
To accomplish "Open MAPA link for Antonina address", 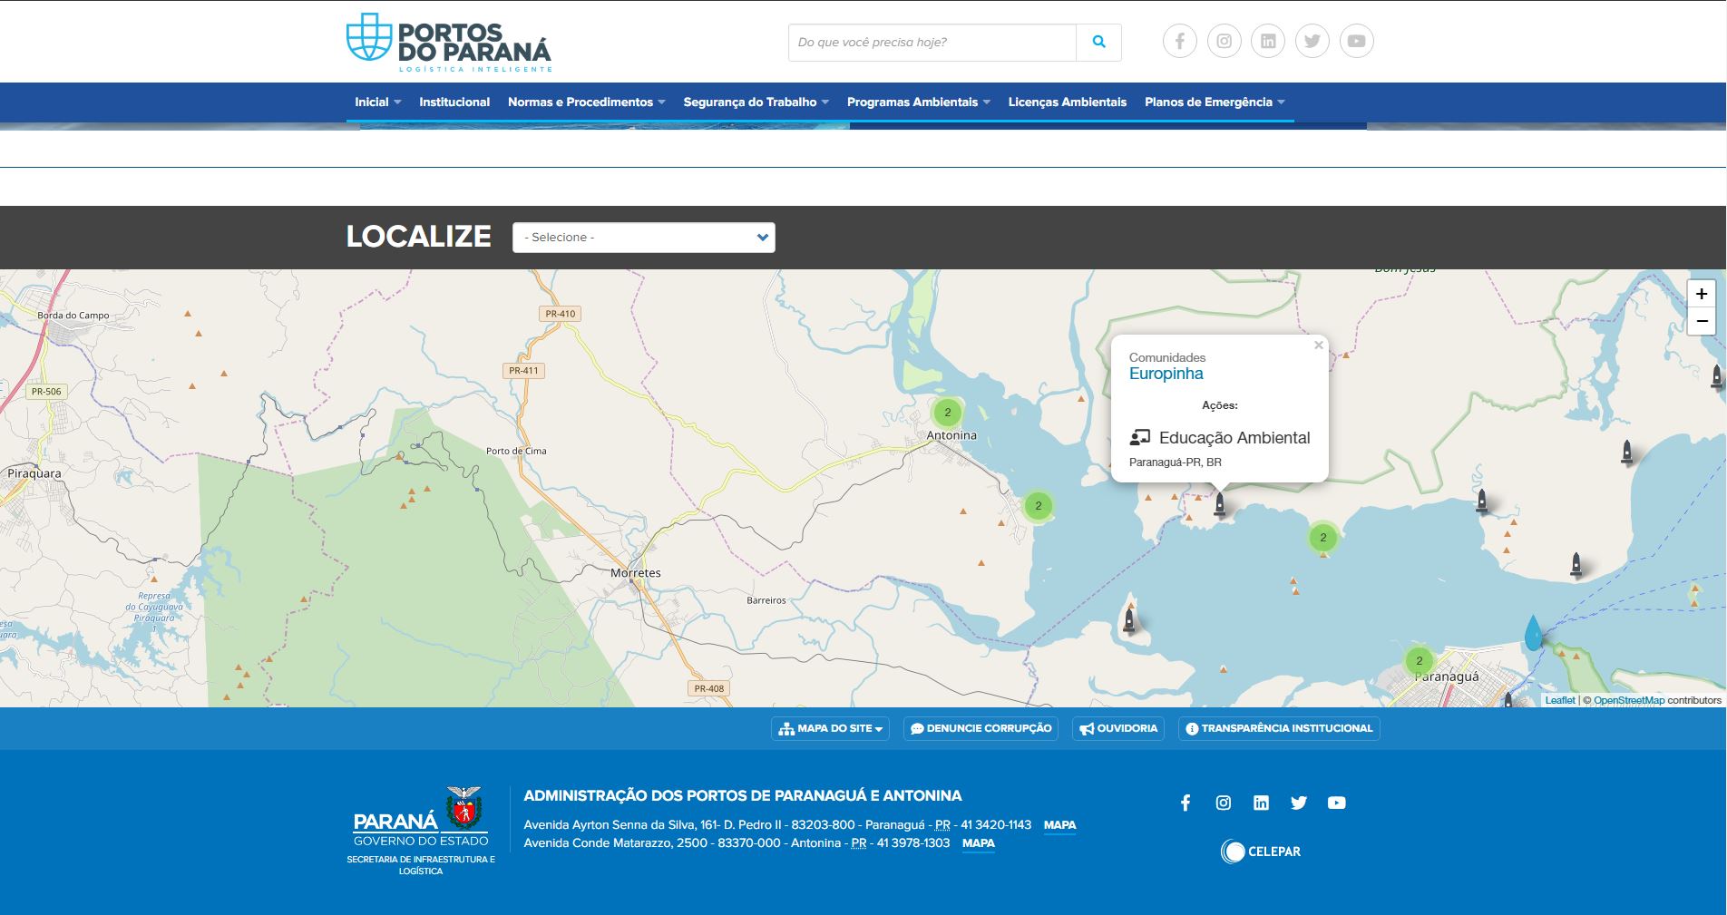I will point(978,843).
